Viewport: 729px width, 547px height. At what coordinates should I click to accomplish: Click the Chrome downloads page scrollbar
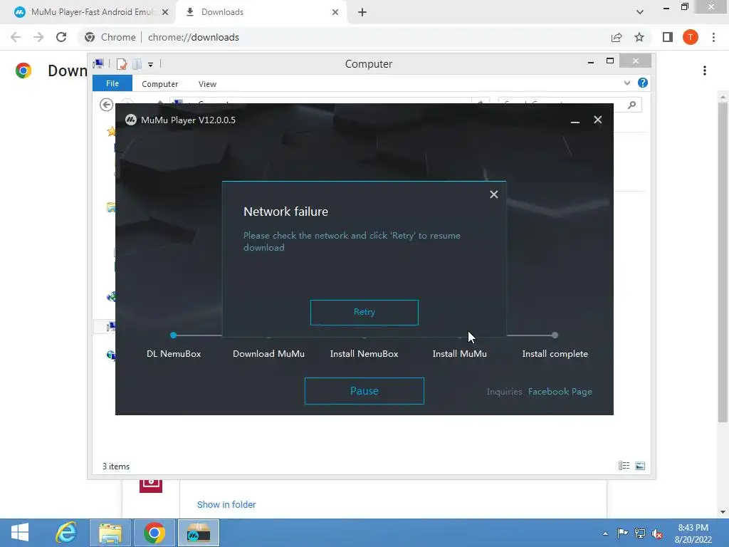[x=723, y=261]
